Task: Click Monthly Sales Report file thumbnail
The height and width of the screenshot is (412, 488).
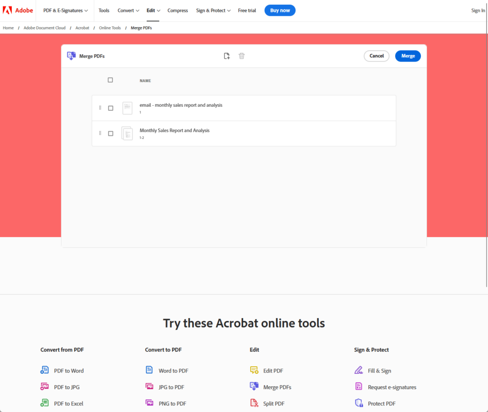Action: click(127, 134)
